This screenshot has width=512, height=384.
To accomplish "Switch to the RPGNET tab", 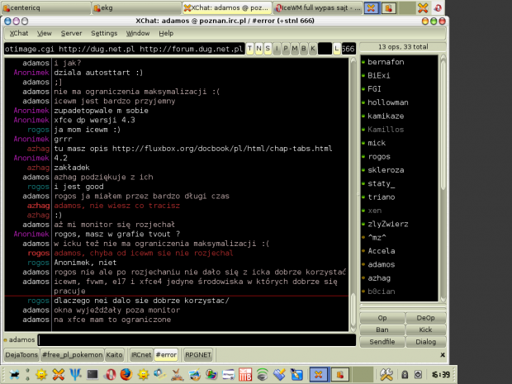I will [198, 354].
